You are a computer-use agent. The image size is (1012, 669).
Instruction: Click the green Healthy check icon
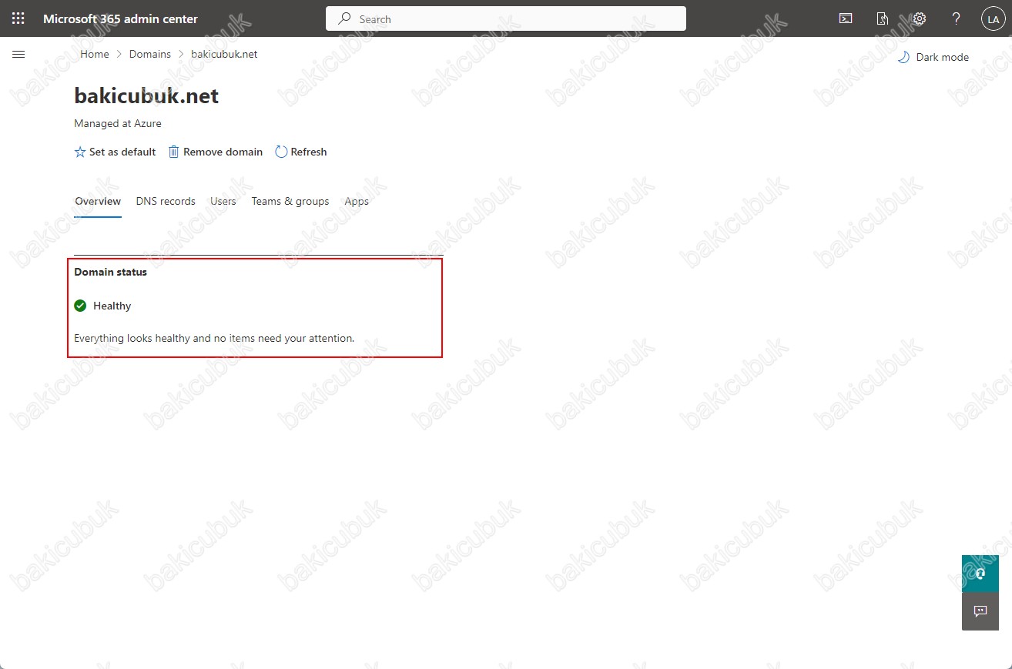(80, 306)
